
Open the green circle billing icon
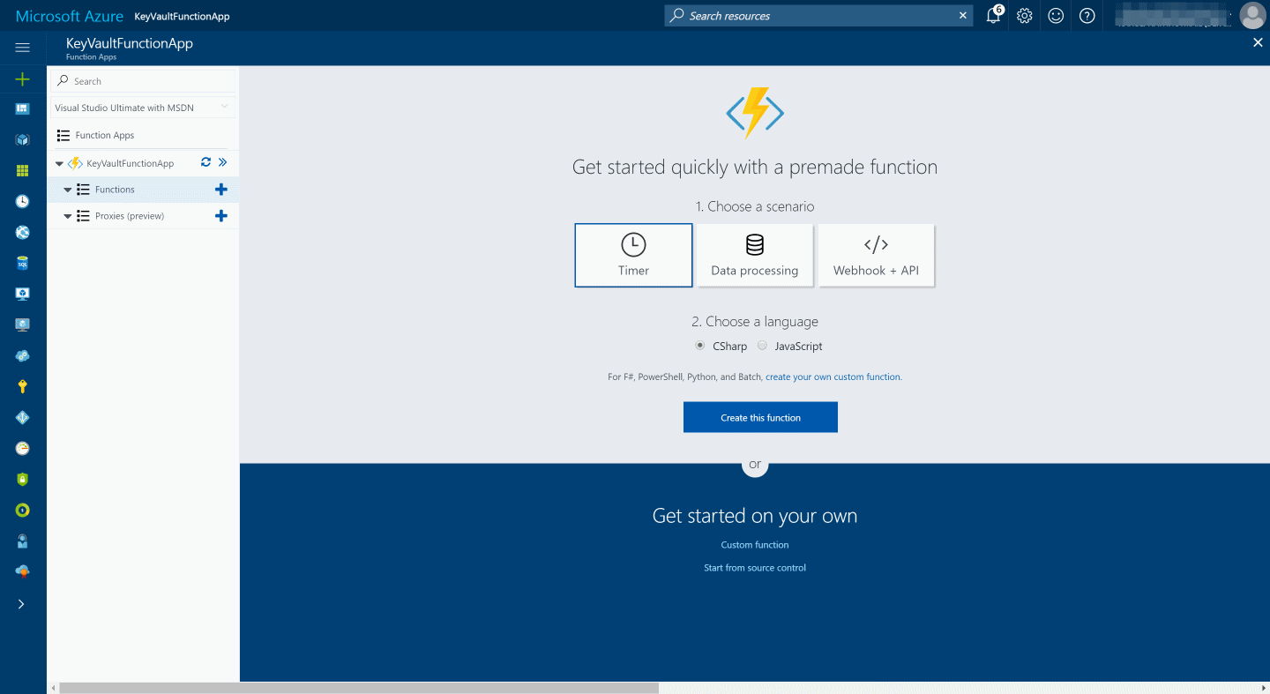23,510
